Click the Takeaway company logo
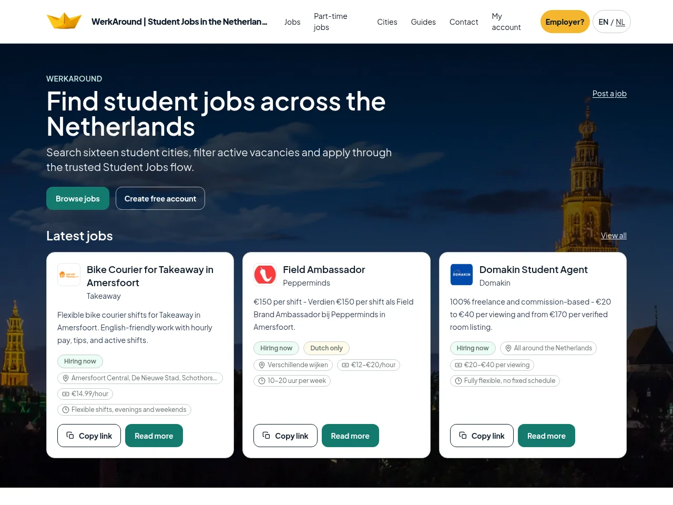This screenshot has width=673, height=505. point(69,275)
